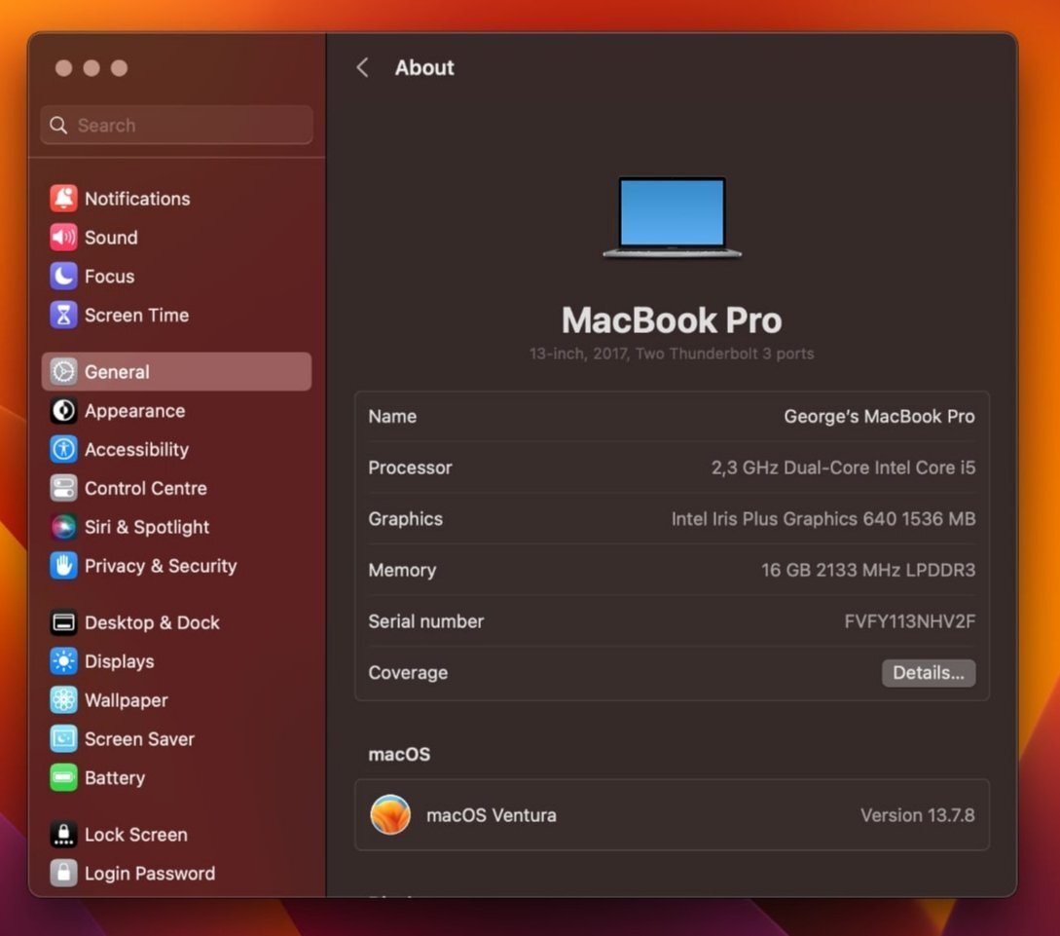Open Coverage Details button
Image resolution: width=1060 pixels, height=936 pixels.
click(x=928, y=673)
